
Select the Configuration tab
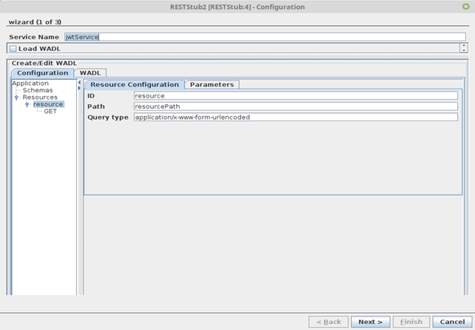click(x=42, y=73)
